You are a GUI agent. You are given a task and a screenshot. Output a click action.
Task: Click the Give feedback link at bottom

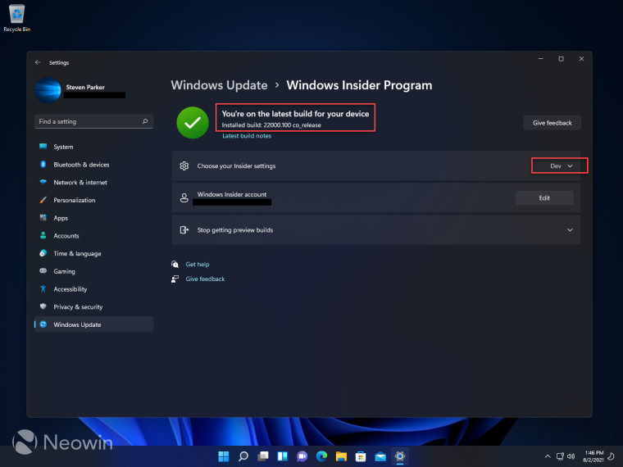[x=205, y=279]
